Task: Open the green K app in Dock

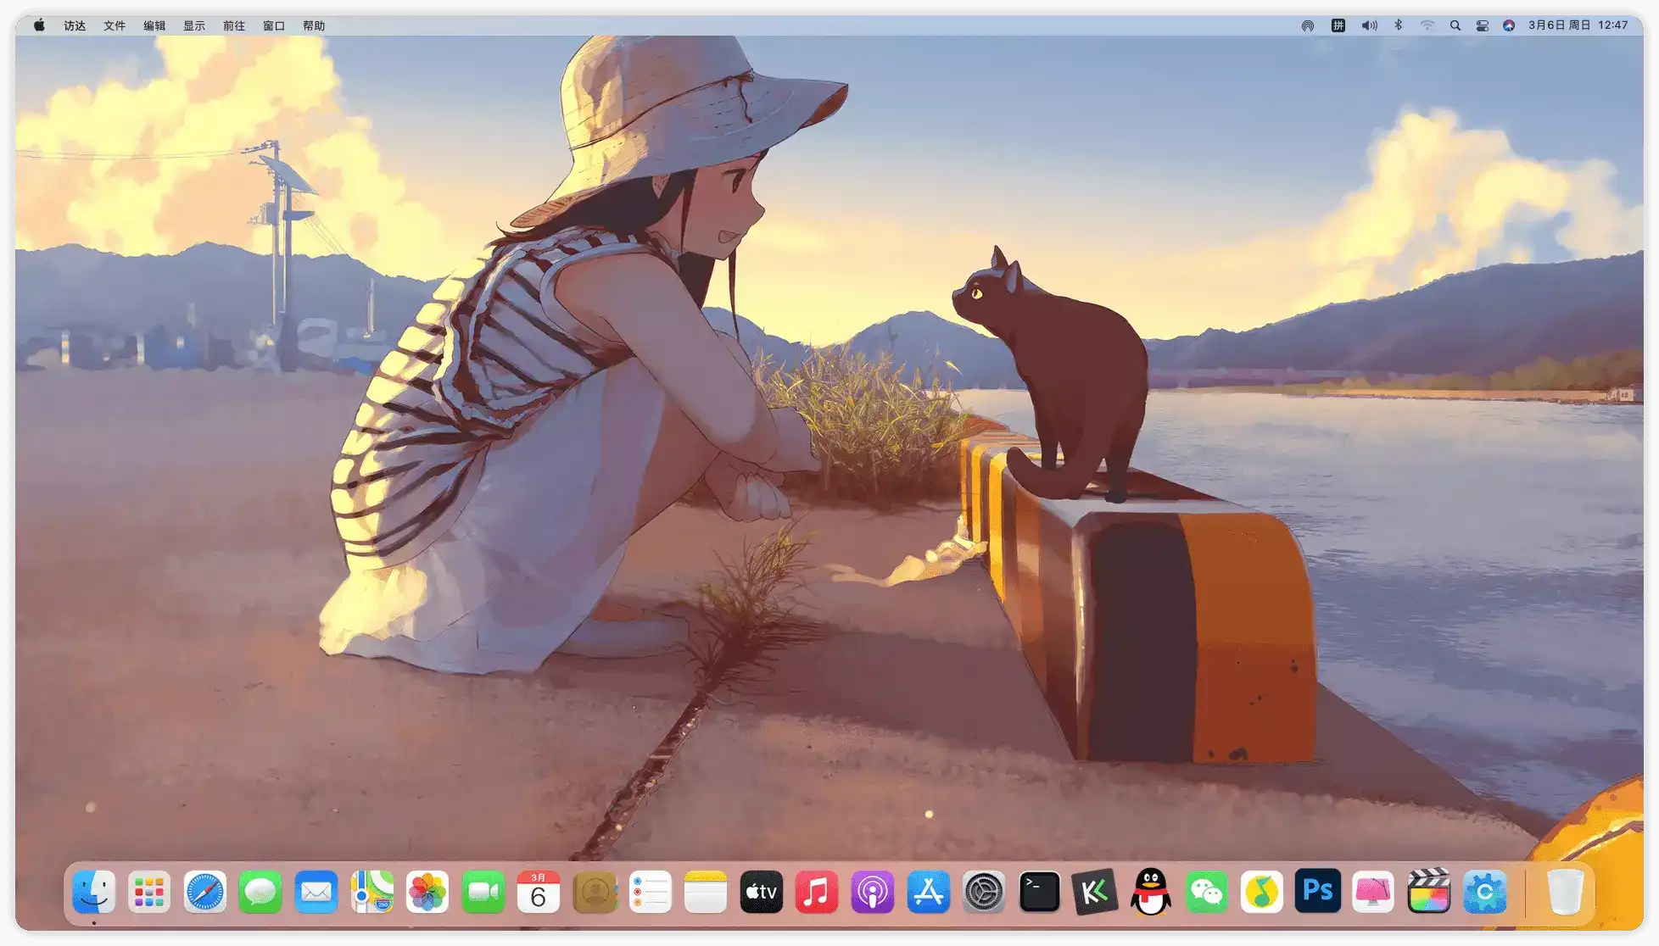Action: tap(1095, 892)
